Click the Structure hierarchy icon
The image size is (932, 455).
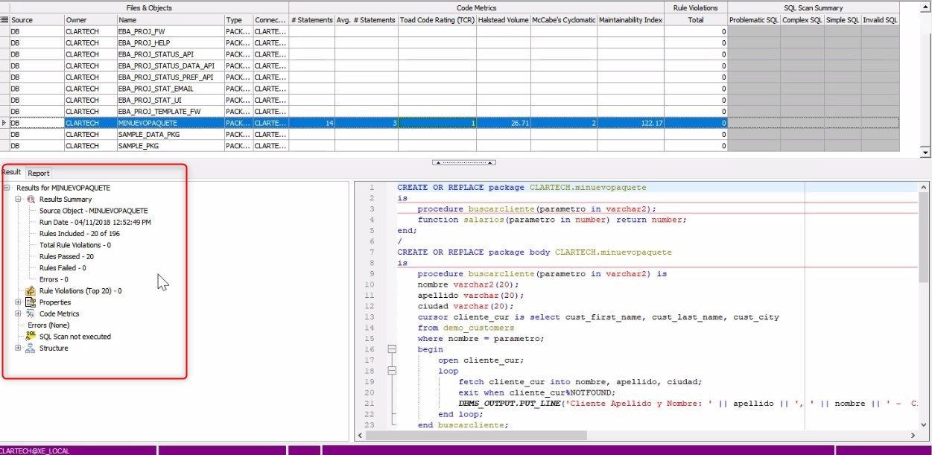[x=31, y=348]
